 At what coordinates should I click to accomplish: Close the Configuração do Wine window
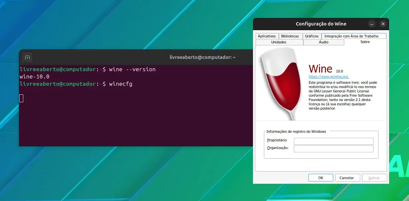(383, 24)
